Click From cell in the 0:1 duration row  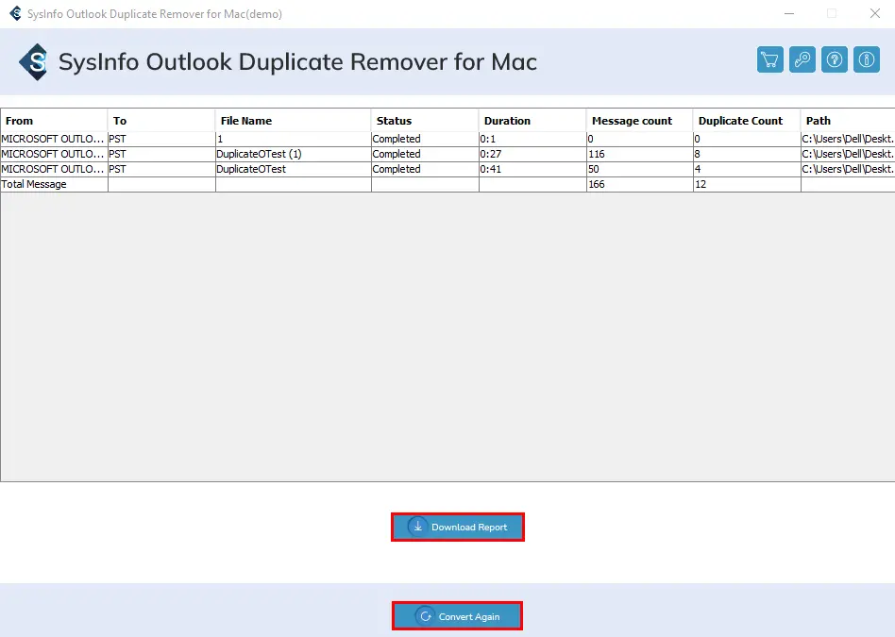[x=54, y=139]
